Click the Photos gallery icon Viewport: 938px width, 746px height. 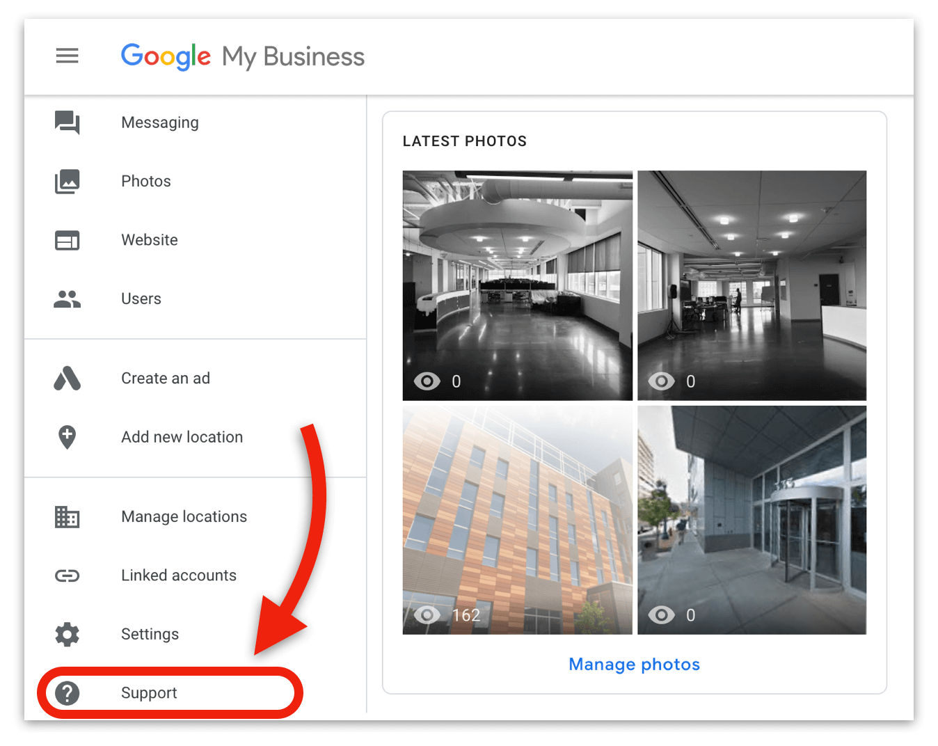(67, 182)
